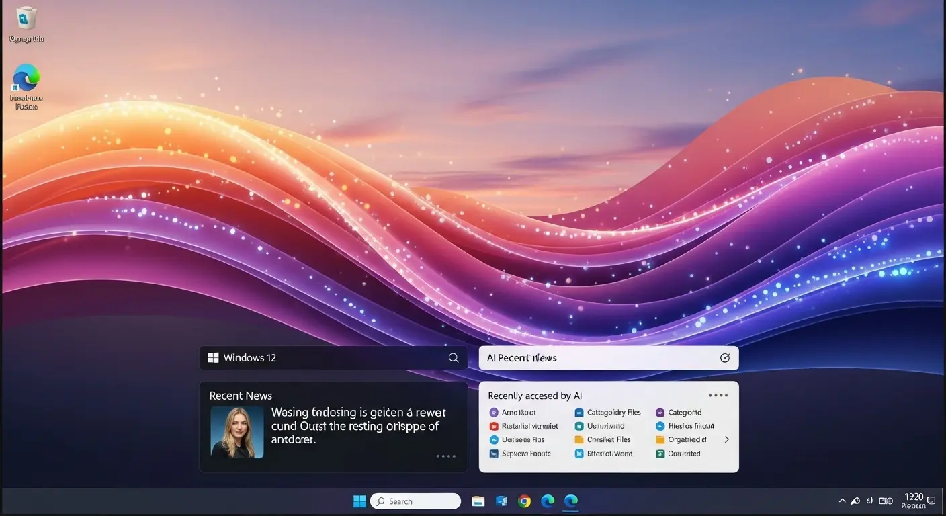The height and width of the screenshot is (516, 946).
Task: Open the 'Organied' folder item
Action: (682, 440)
